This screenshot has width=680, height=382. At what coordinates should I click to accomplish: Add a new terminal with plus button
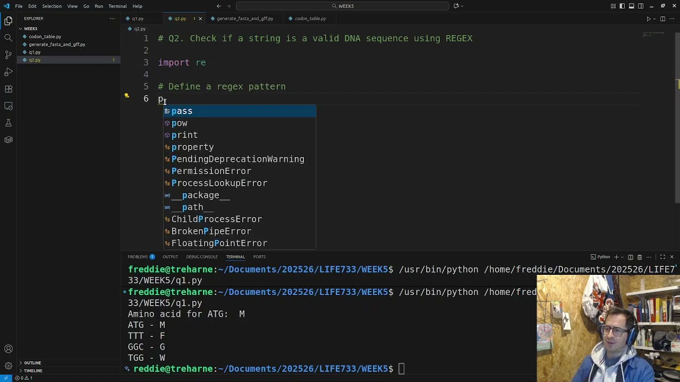coord(616,257)
